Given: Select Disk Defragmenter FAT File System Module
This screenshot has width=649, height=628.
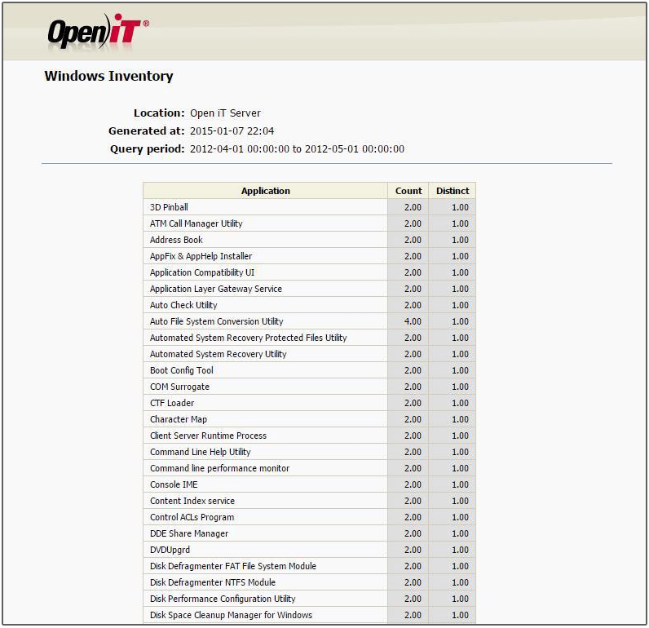Looking at the screenshot, I should click(310, 566).
